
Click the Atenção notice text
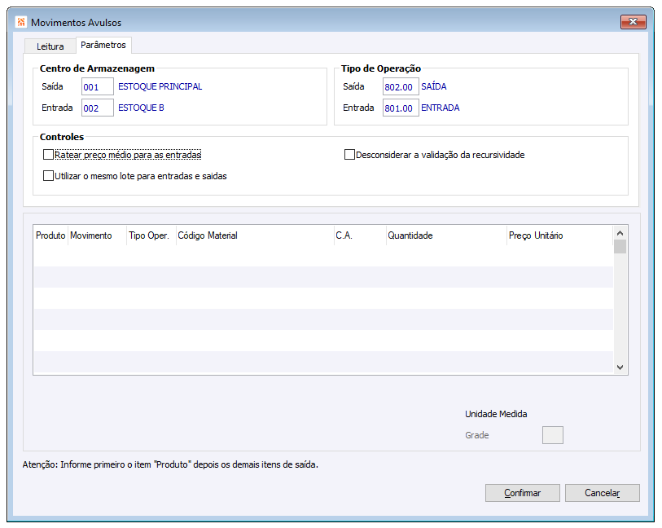[170, 464]
